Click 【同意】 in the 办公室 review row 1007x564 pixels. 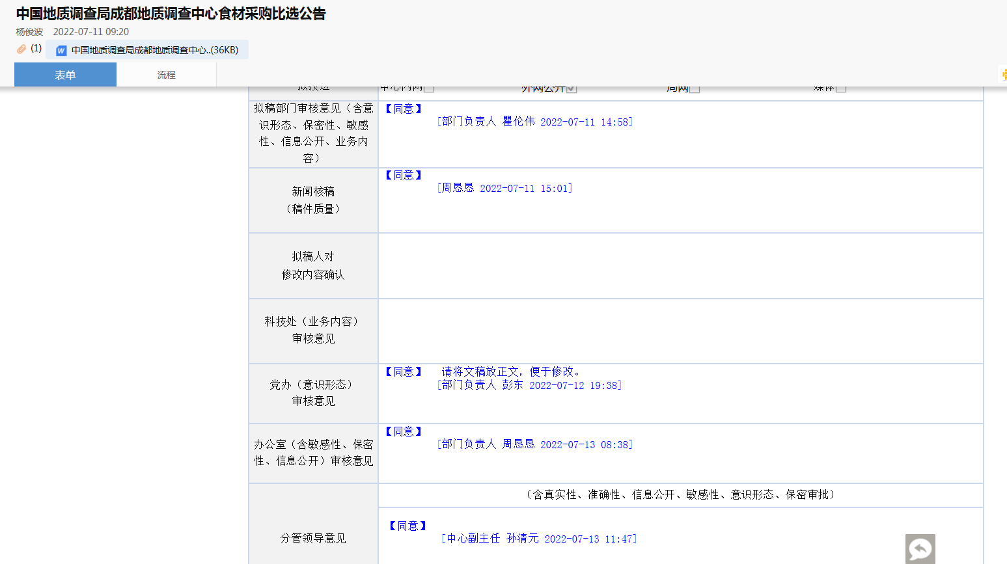(404, 431)
